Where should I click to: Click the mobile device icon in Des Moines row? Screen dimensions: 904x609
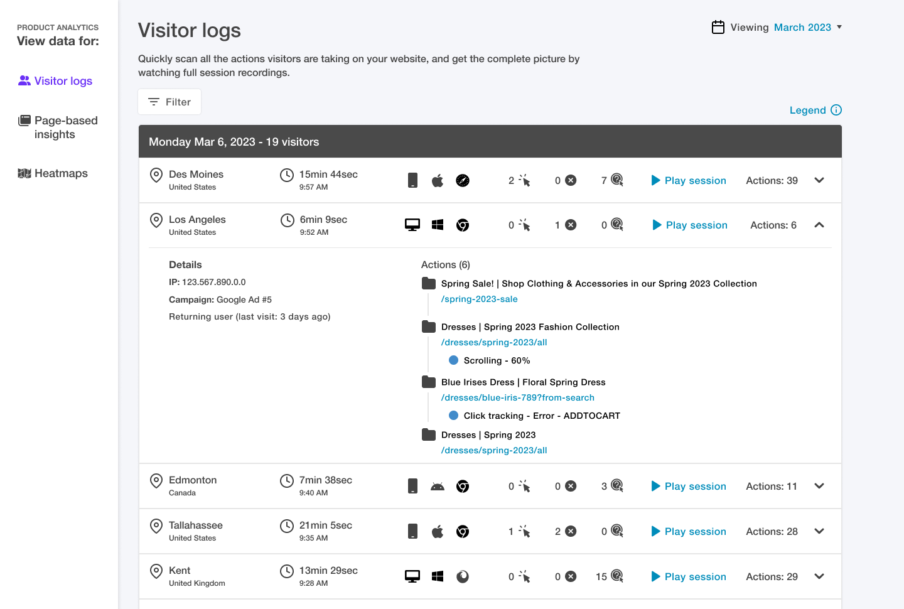point(412,180)
